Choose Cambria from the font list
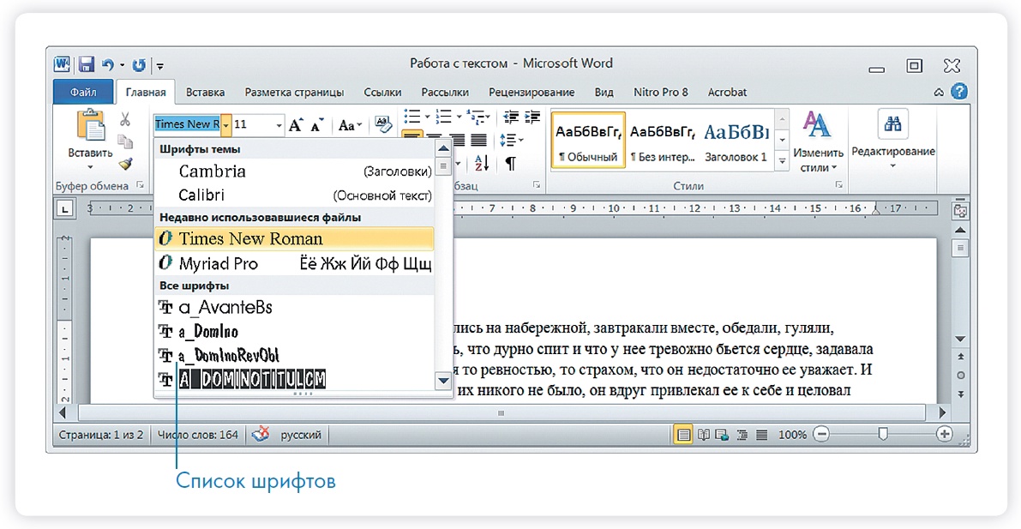The width and height of the screenshot is (1021, 529). pos(212,171)
